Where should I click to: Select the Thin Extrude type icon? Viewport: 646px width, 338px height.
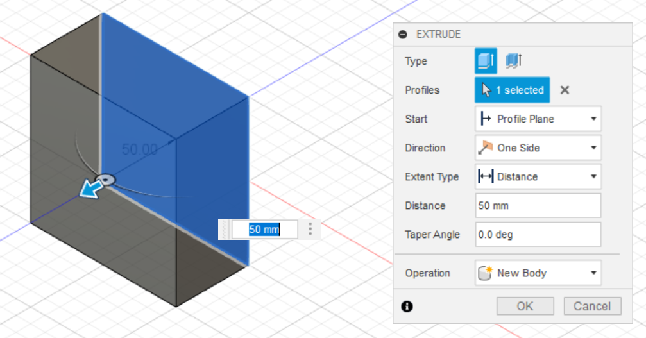click(x=514, y=61)
